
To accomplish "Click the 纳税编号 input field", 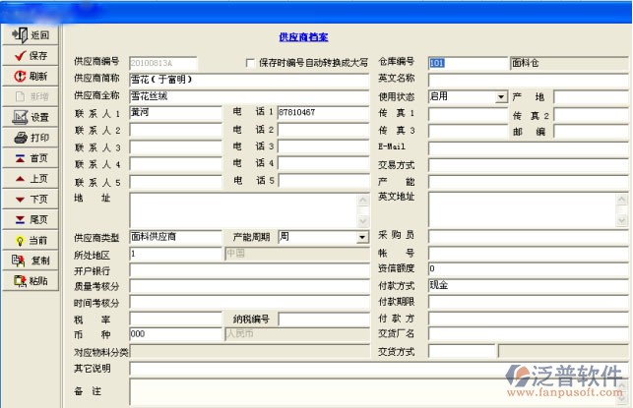I will [x=323, y=319].
